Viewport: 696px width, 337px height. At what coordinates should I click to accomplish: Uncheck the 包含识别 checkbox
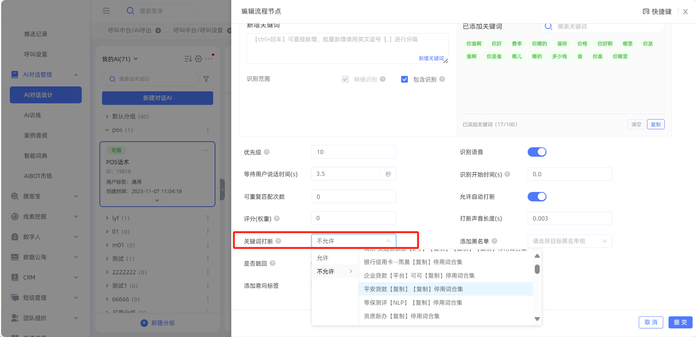pyautogui.click(x=404, y=79)
